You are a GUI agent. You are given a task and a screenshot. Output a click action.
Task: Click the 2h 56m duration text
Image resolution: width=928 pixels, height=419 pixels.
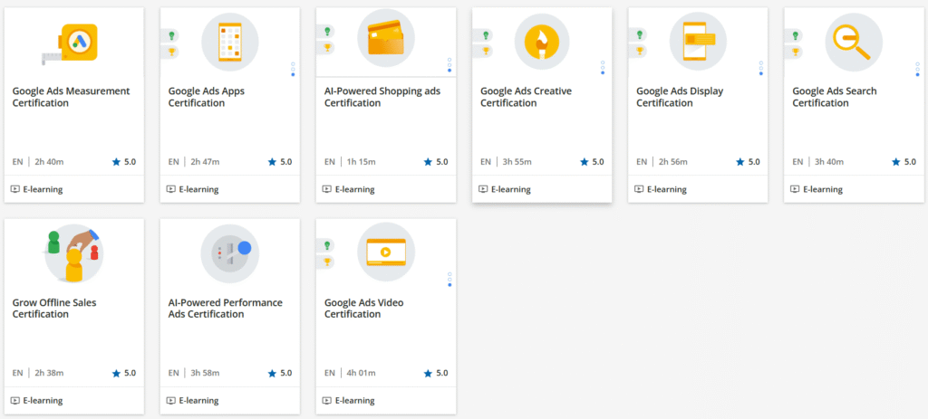673,162
